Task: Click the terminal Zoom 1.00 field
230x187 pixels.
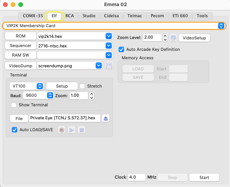Action: [79, 96]
